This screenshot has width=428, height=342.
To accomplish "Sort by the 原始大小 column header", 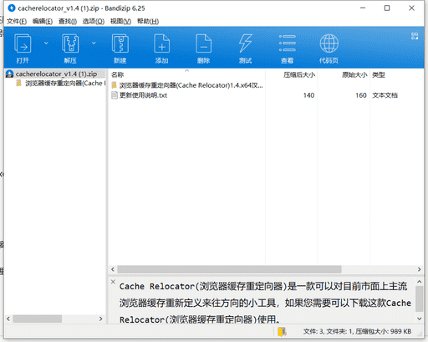I will point(354,74).
